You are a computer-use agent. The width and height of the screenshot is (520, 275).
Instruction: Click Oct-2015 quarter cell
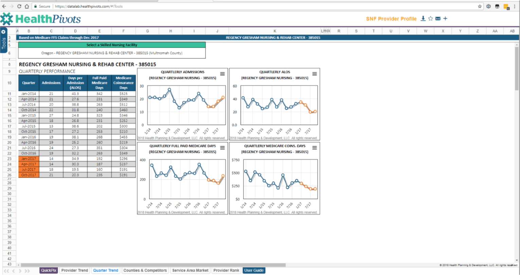coord(29,131)
